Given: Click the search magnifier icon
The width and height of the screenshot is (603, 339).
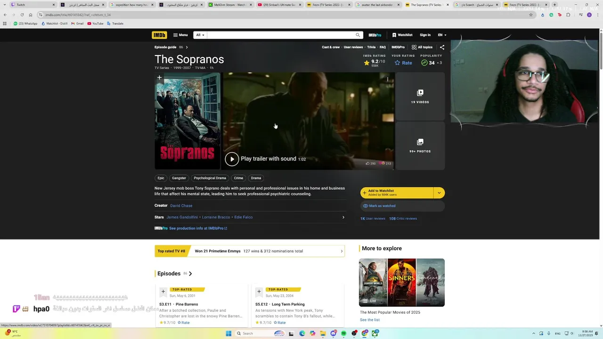Looking at the screenshot, I should point(358,35).
